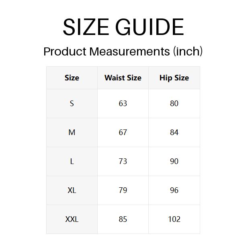This screenshot has height=246, width=246.
Task: Select the Product Measurements (inch) subtitle
Action: 123,51
